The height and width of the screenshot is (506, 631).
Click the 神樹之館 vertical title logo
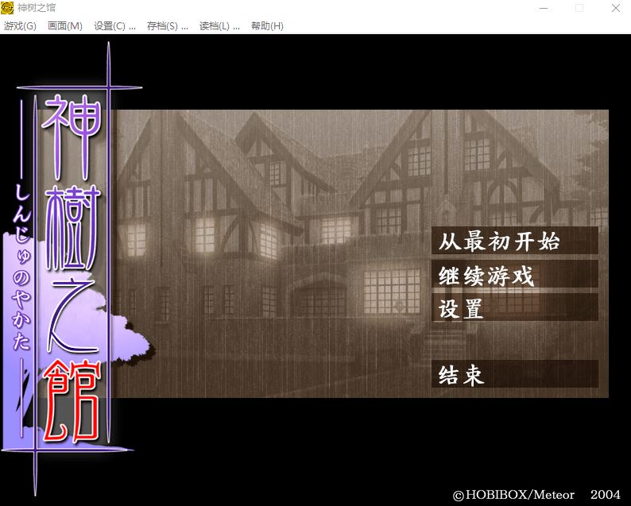click(x=72, y=268)
